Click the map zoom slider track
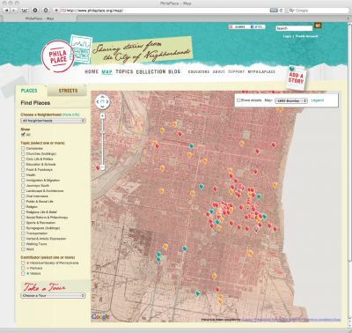352x333 pixels. 102,141
